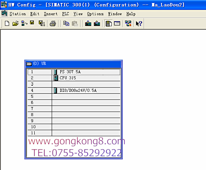
Task: Click the (0) UR rack title bar
Action: coord(73,64)
